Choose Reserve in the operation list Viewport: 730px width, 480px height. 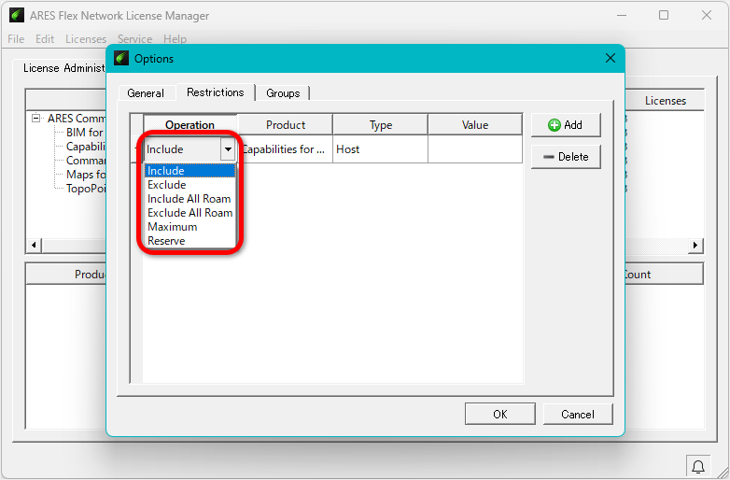point(190,241)
